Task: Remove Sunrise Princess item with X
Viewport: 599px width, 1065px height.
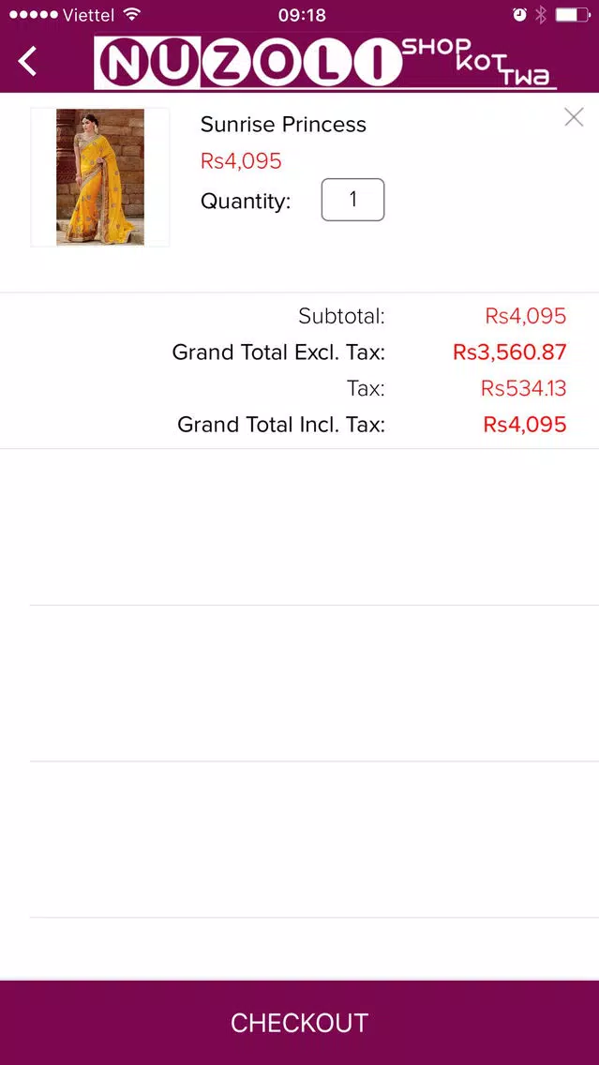Action: [574, 117]
